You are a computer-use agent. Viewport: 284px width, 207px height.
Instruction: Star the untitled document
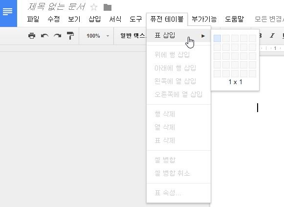(x=94, y=7)
